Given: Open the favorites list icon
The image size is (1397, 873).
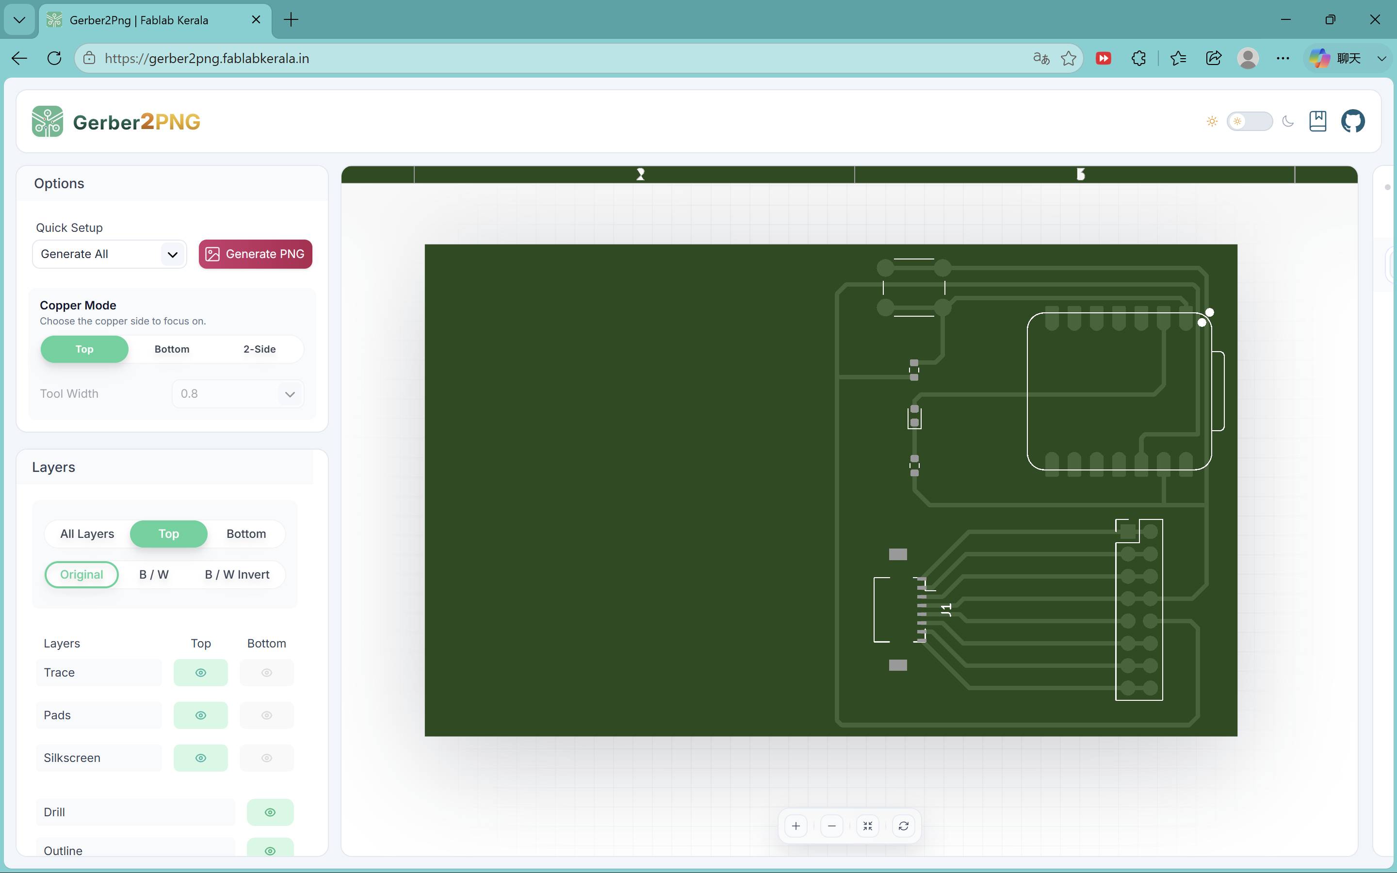Looking at the screenshot, I should [1178, 58].
